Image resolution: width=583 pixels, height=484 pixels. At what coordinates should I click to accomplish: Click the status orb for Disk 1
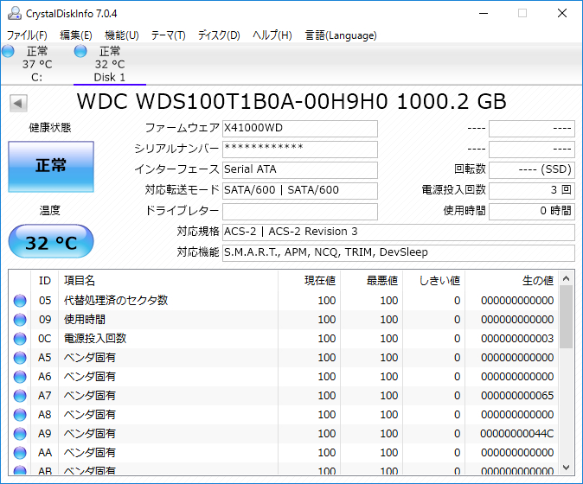pyautogui.click(x=81, y=52)
